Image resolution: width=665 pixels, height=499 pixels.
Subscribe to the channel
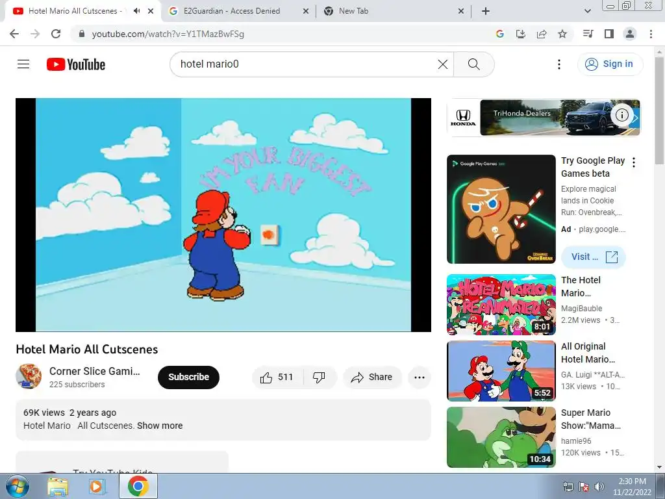coord(189,377)
